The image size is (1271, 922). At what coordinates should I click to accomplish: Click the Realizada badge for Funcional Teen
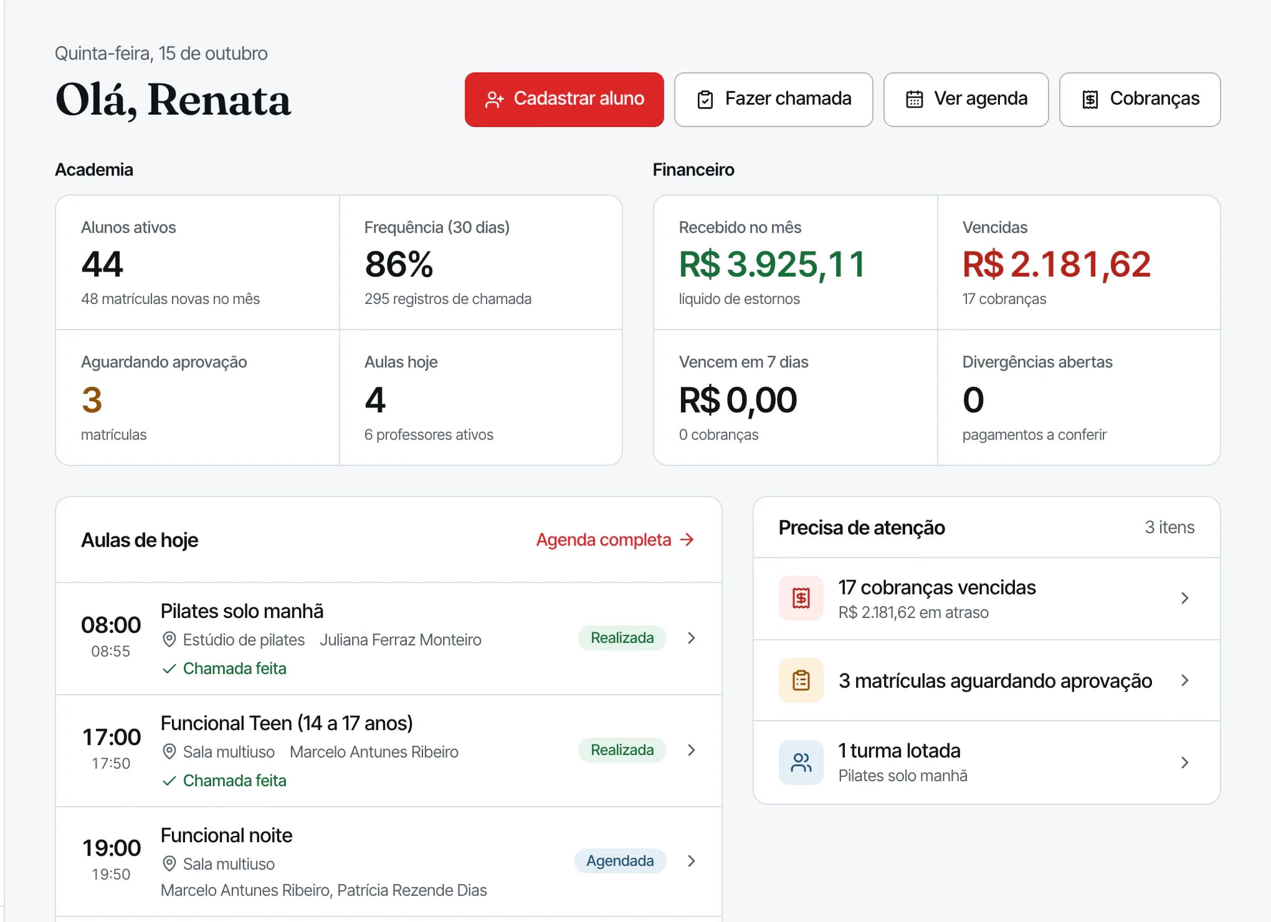tap(622, 750)
